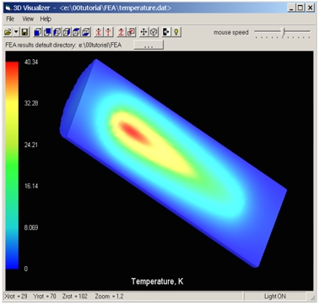This screenshot has height=305, width=319.
Task: Click the mouse speed slider handle
Action: [x=284, y=32]
